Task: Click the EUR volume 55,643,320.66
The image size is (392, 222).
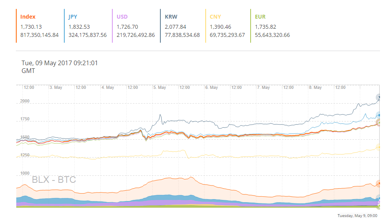Action: tap(272, 35)
